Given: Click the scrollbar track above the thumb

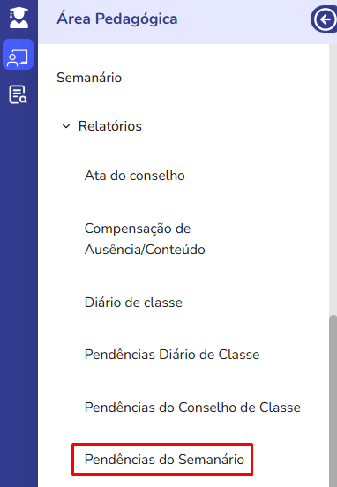Looking at the screenshot, I should click(333, 178).
